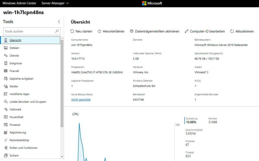Click the Geplante Aufgaben calendar icon
This screenshot has height=161, width=259.
(x=6, y=79)
